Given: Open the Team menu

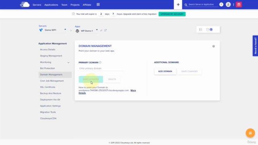Looking at the screenshot, I should point(64,5).
